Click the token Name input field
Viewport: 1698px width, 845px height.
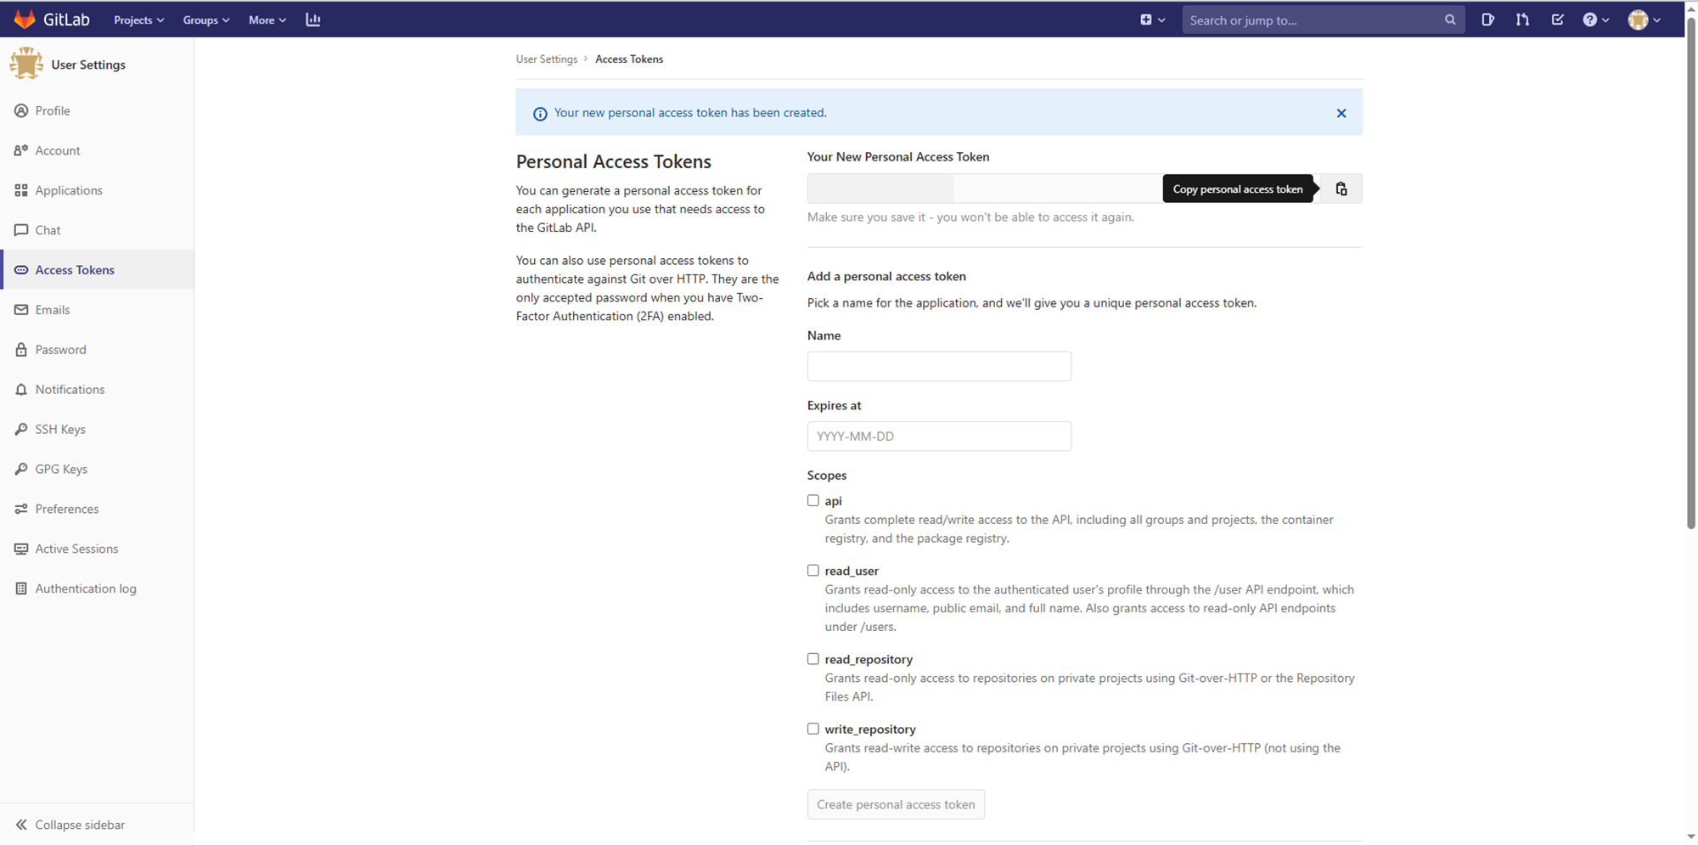click(939, 366)
